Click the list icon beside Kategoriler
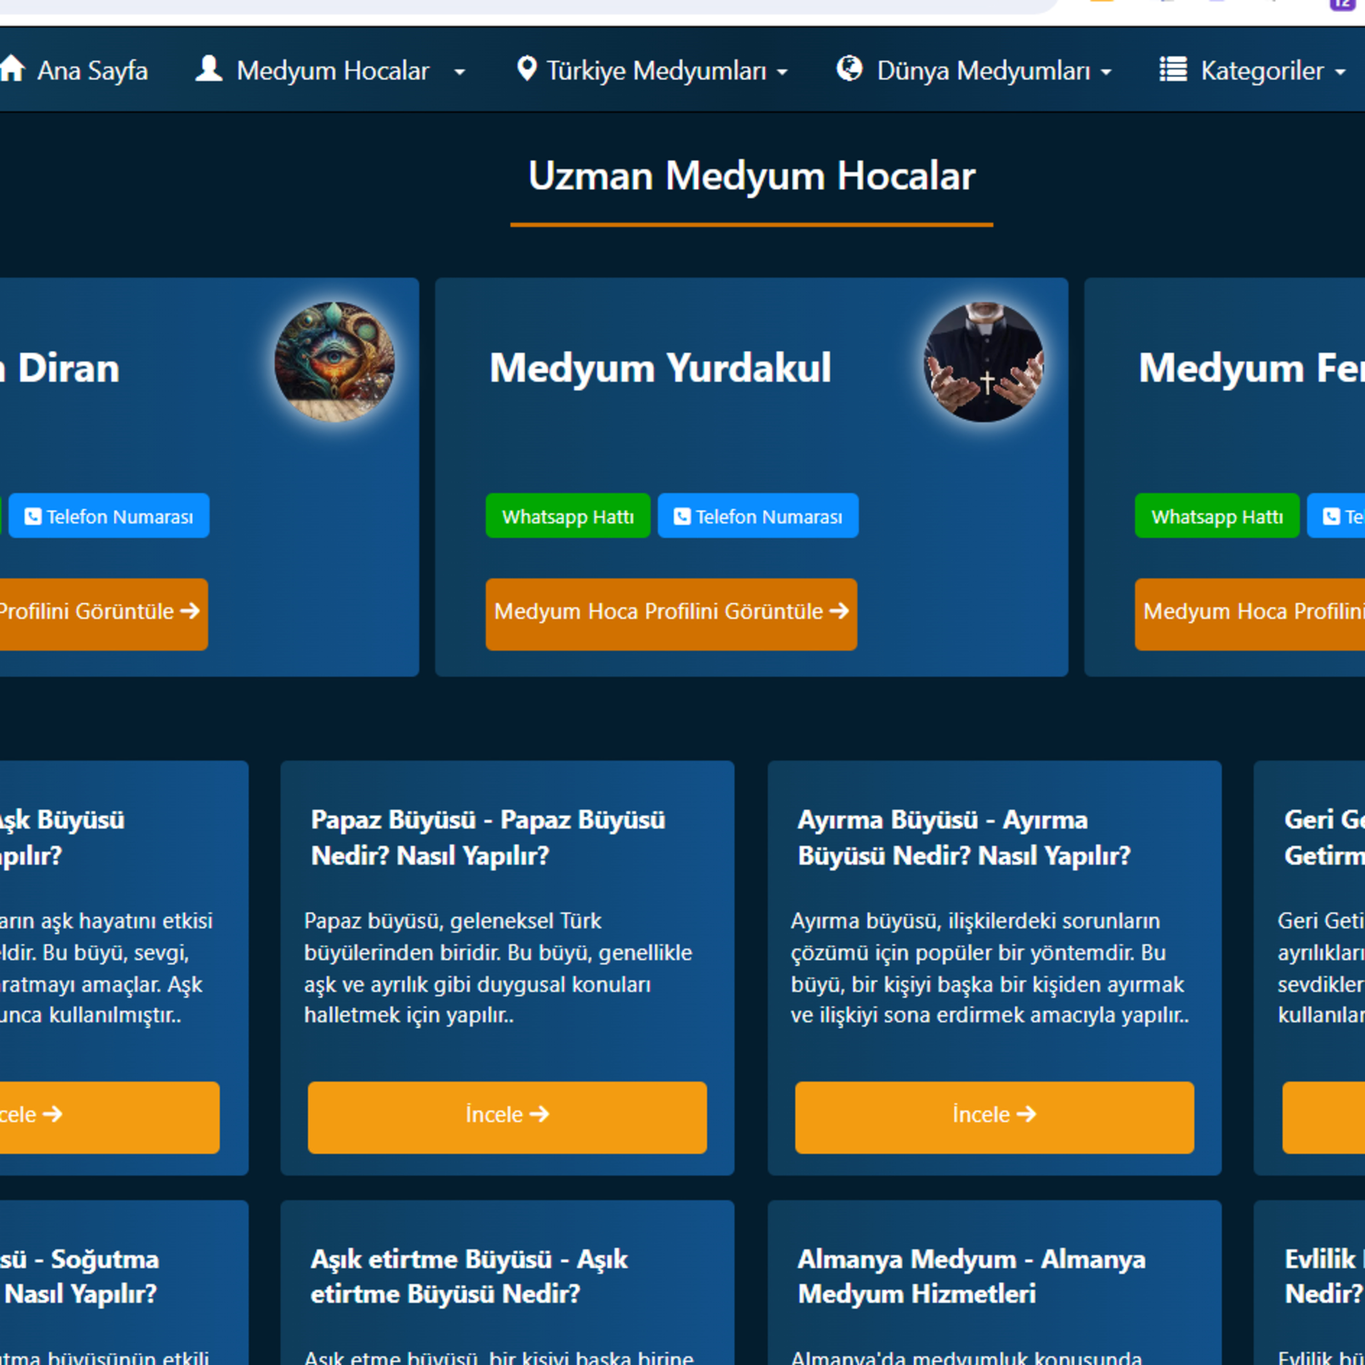The height and width of the screenshot is (1365, 1365). click(1173, 69)
